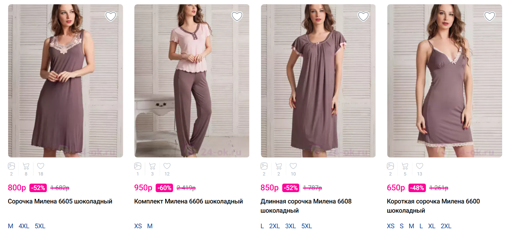506x236 pixels.
Task: Open the Длинная сорочка Милена 6608 product photo
Action: coord(318,81)
